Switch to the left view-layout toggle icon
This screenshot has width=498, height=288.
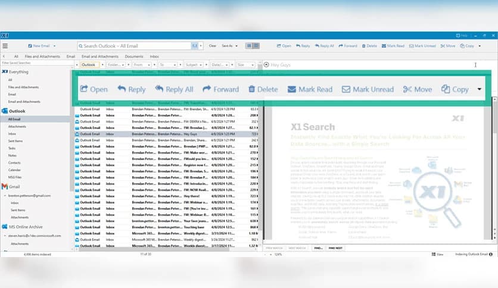pyautogui.click(x=249, y=46)
